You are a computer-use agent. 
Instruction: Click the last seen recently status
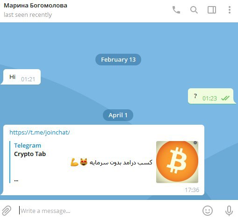[x=28, y=15]
